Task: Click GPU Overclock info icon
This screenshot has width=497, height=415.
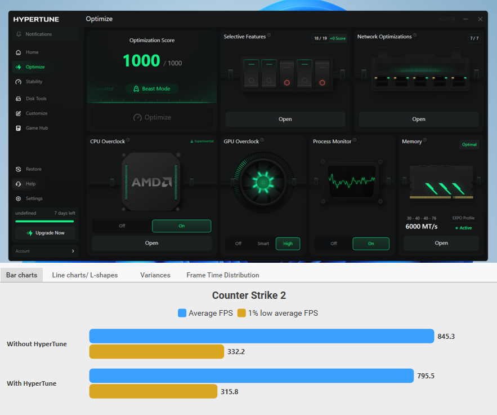Action: 262,140
